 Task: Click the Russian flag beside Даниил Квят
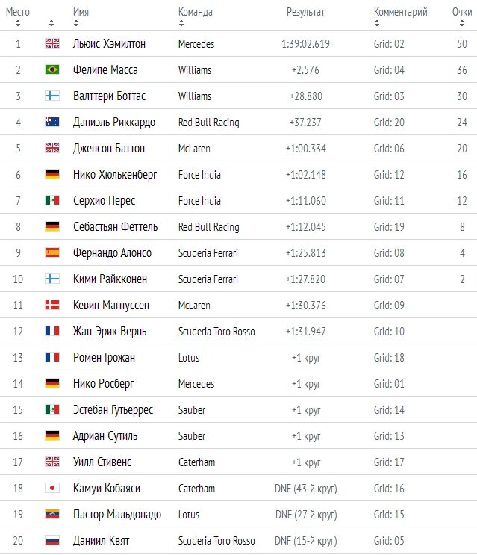[x=52, y=540]
